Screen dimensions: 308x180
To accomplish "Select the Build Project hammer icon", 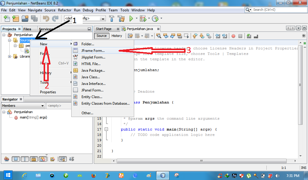I will tap(111, 19).
